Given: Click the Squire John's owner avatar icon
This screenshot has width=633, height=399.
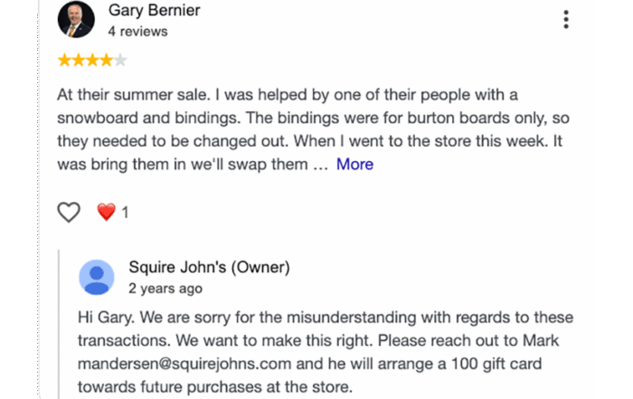Looking at the screenshot, I should click(x=96, y=278).
